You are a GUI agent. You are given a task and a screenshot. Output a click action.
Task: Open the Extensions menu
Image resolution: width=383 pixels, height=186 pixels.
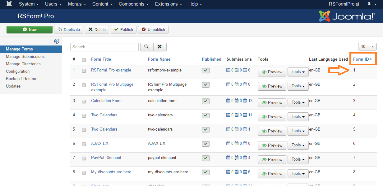(x=168, y=4)
